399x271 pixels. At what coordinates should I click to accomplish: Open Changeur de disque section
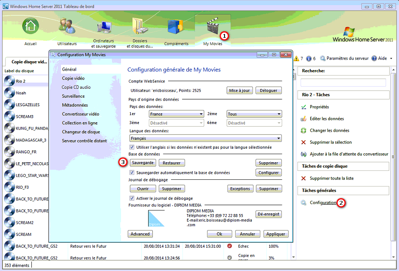pos(81,132)
